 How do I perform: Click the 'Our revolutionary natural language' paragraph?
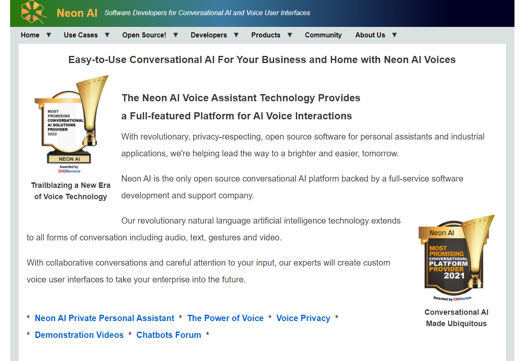coord(214,229)
